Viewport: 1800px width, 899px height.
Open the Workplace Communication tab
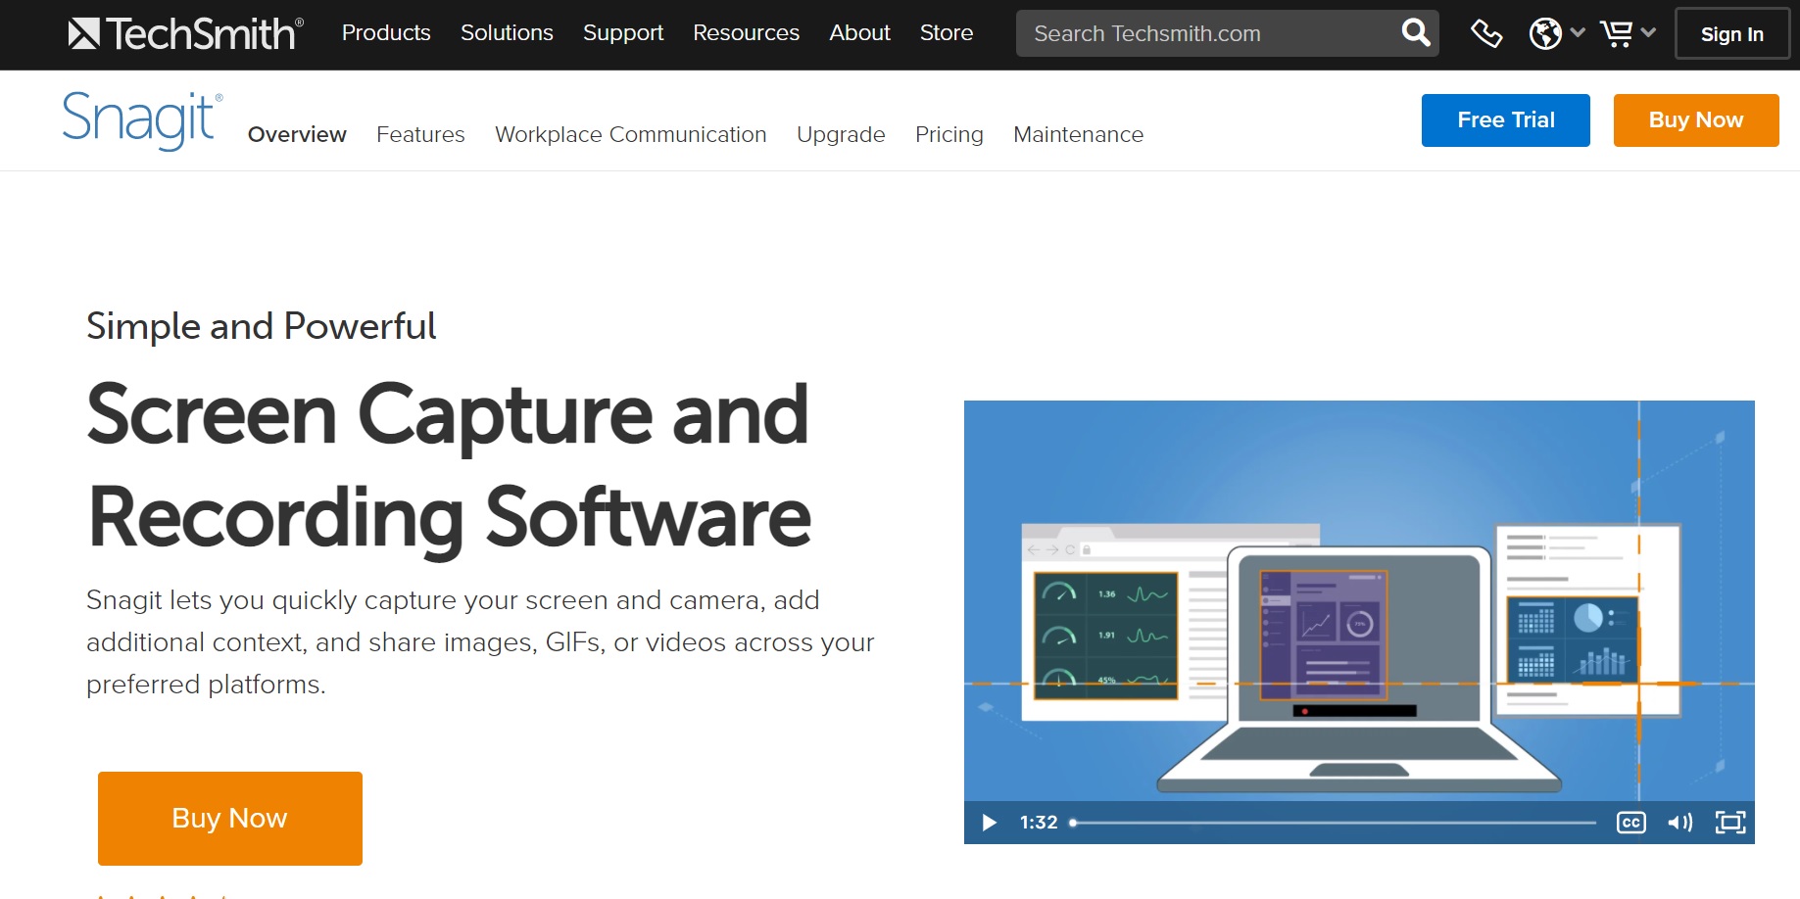631,134
